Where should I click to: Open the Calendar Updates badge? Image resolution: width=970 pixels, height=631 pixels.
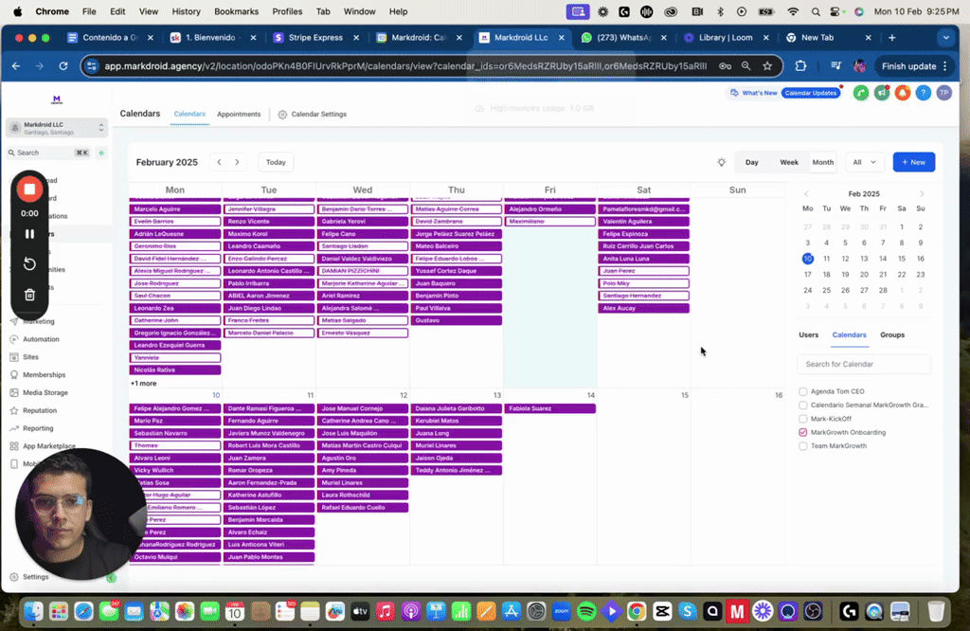point(811,93)
